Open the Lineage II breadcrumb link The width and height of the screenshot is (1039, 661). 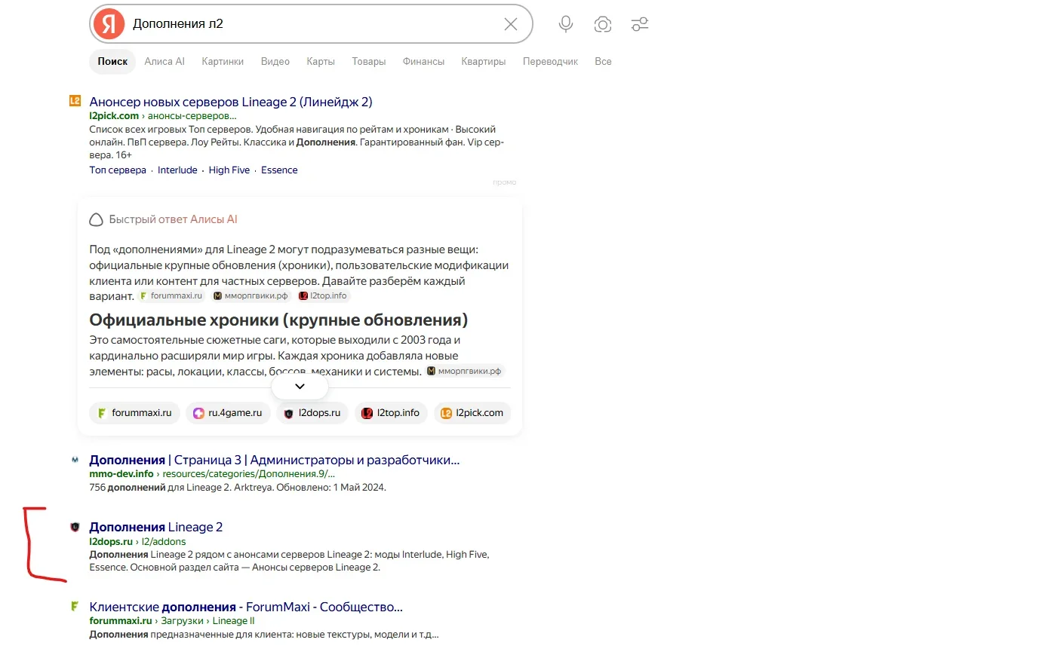click(x=234, y=621)
